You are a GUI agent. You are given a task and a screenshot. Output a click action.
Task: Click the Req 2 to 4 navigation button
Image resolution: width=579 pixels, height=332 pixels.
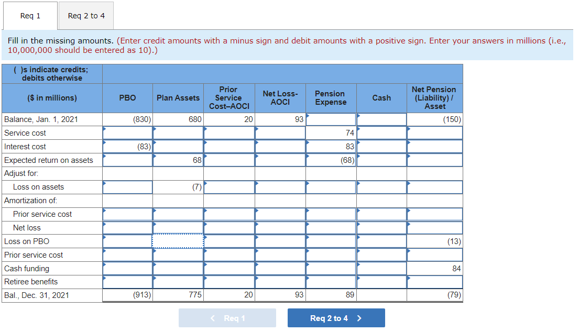coord(336,318)
